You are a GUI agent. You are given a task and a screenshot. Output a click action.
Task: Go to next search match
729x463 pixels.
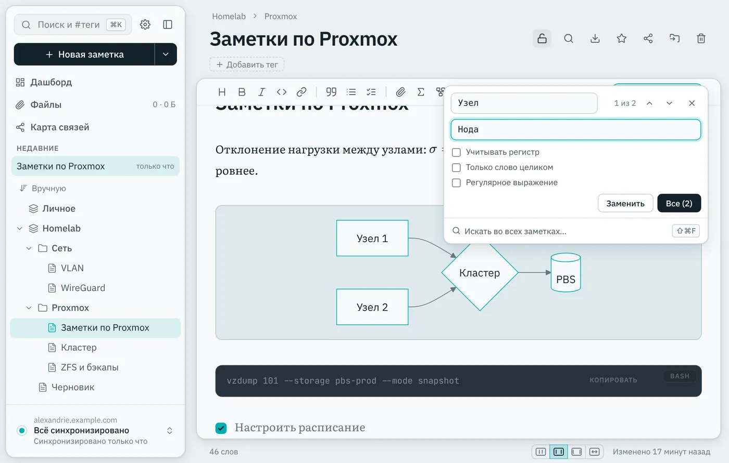point(670,103)
